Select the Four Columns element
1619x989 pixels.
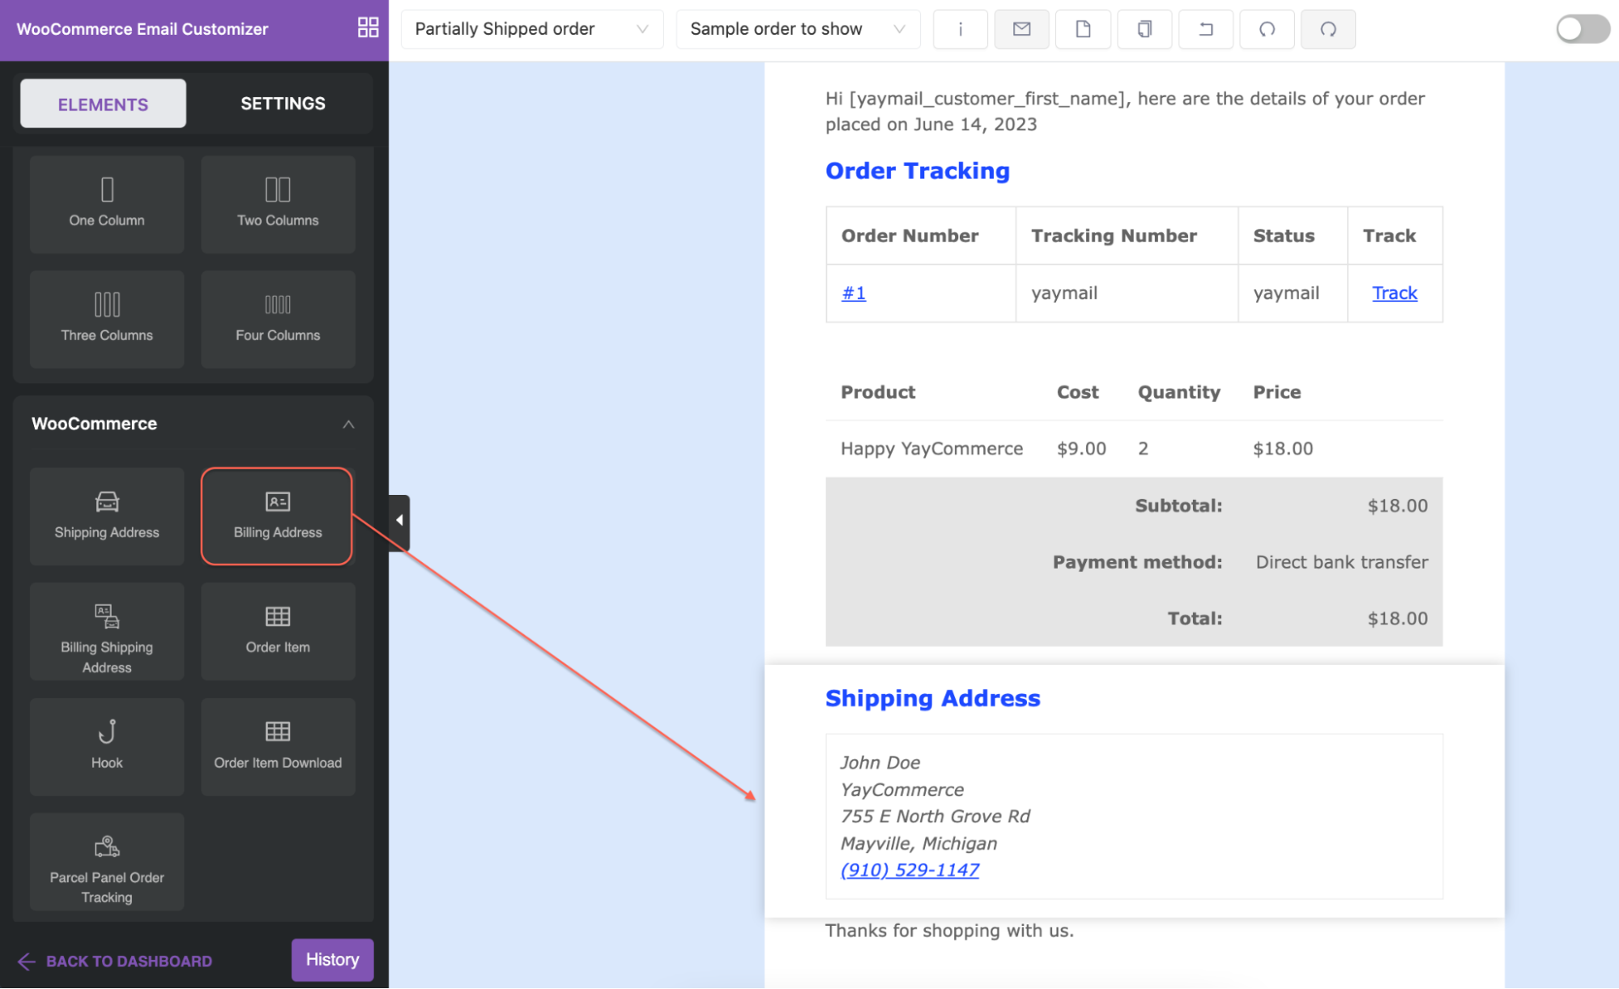(278, 318)
